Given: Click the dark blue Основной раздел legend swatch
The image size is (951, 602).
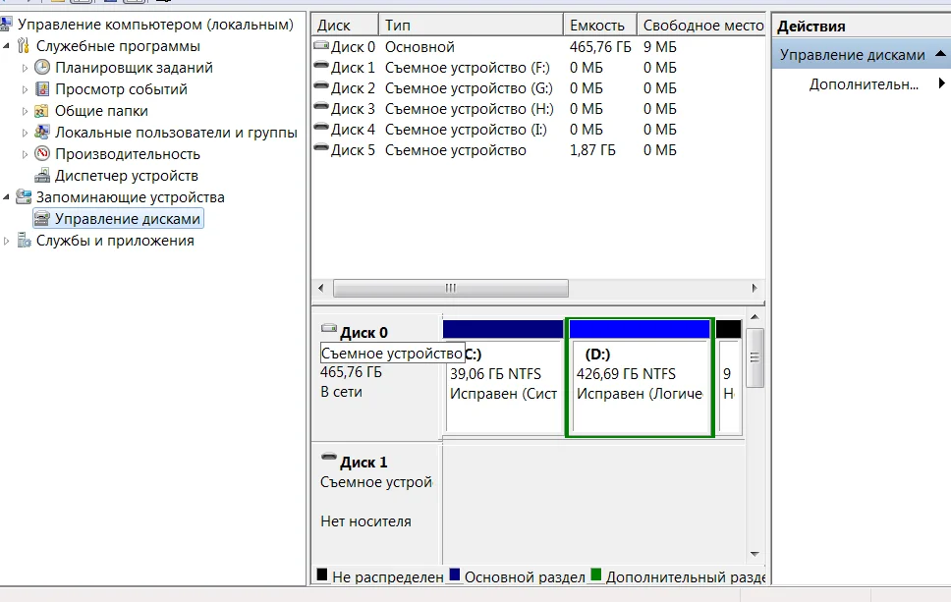Looking at the screenshot, I should pos(454,575).
